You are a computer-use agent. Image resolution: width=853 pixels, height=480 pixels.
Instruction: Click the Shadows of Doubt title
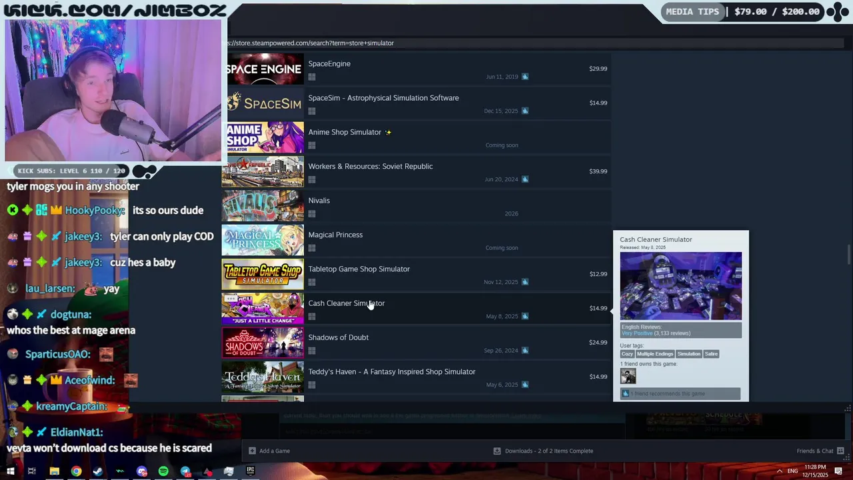click(338, 337)
